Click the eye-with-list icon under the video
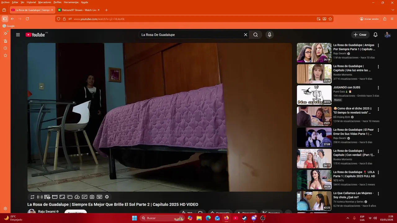The height and width of the screenshot is (223, 397). pos(47,197)
